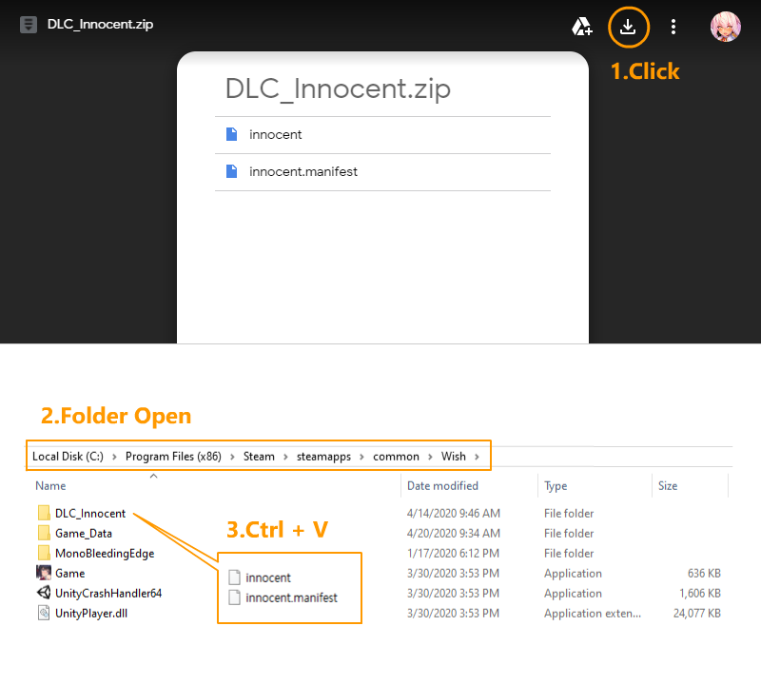Click Program Files (x86) breadcrumb
The image size is (761, 685).
tap(173, 457)
